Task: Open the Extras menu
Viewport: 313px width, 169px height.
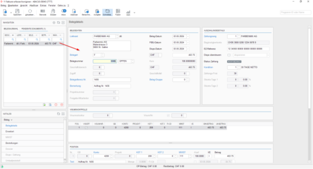Action: click(43, 5)
